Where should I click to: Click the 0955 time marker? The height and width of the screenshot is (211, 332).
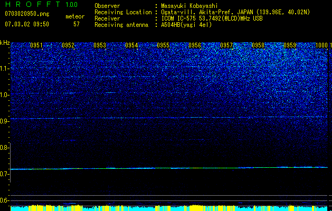pos(163,45)
